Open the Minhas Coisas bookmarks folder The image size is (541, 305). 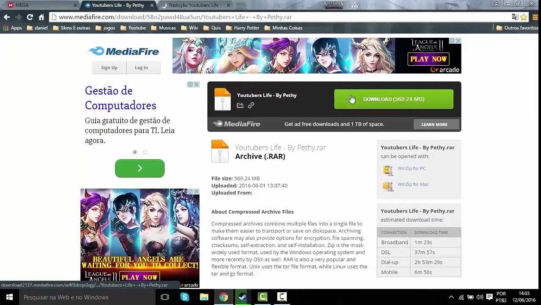click(283, 28)
